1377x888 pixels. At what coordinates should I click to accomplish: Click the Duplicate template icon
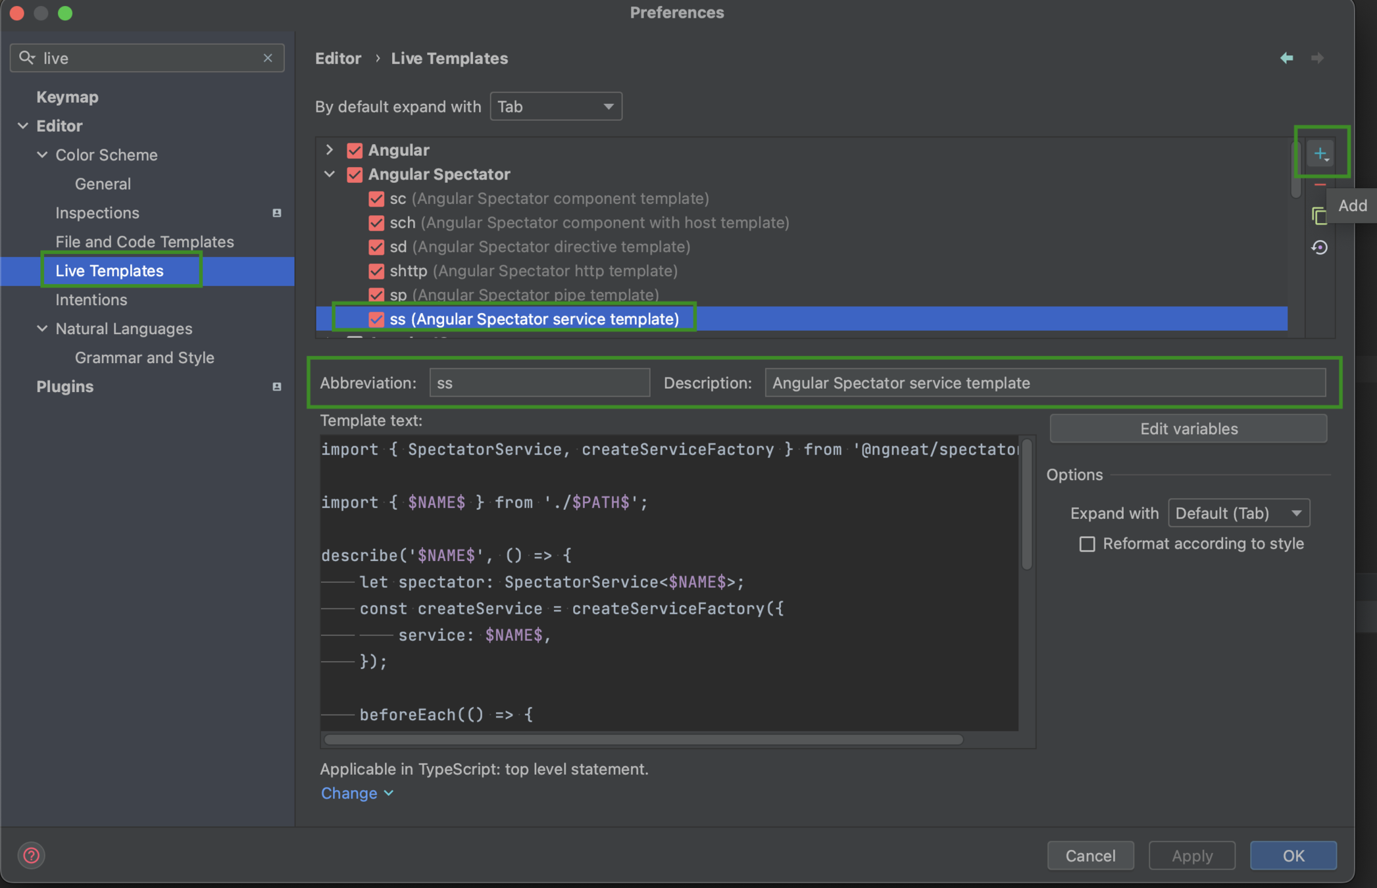tap(1319, 216)
